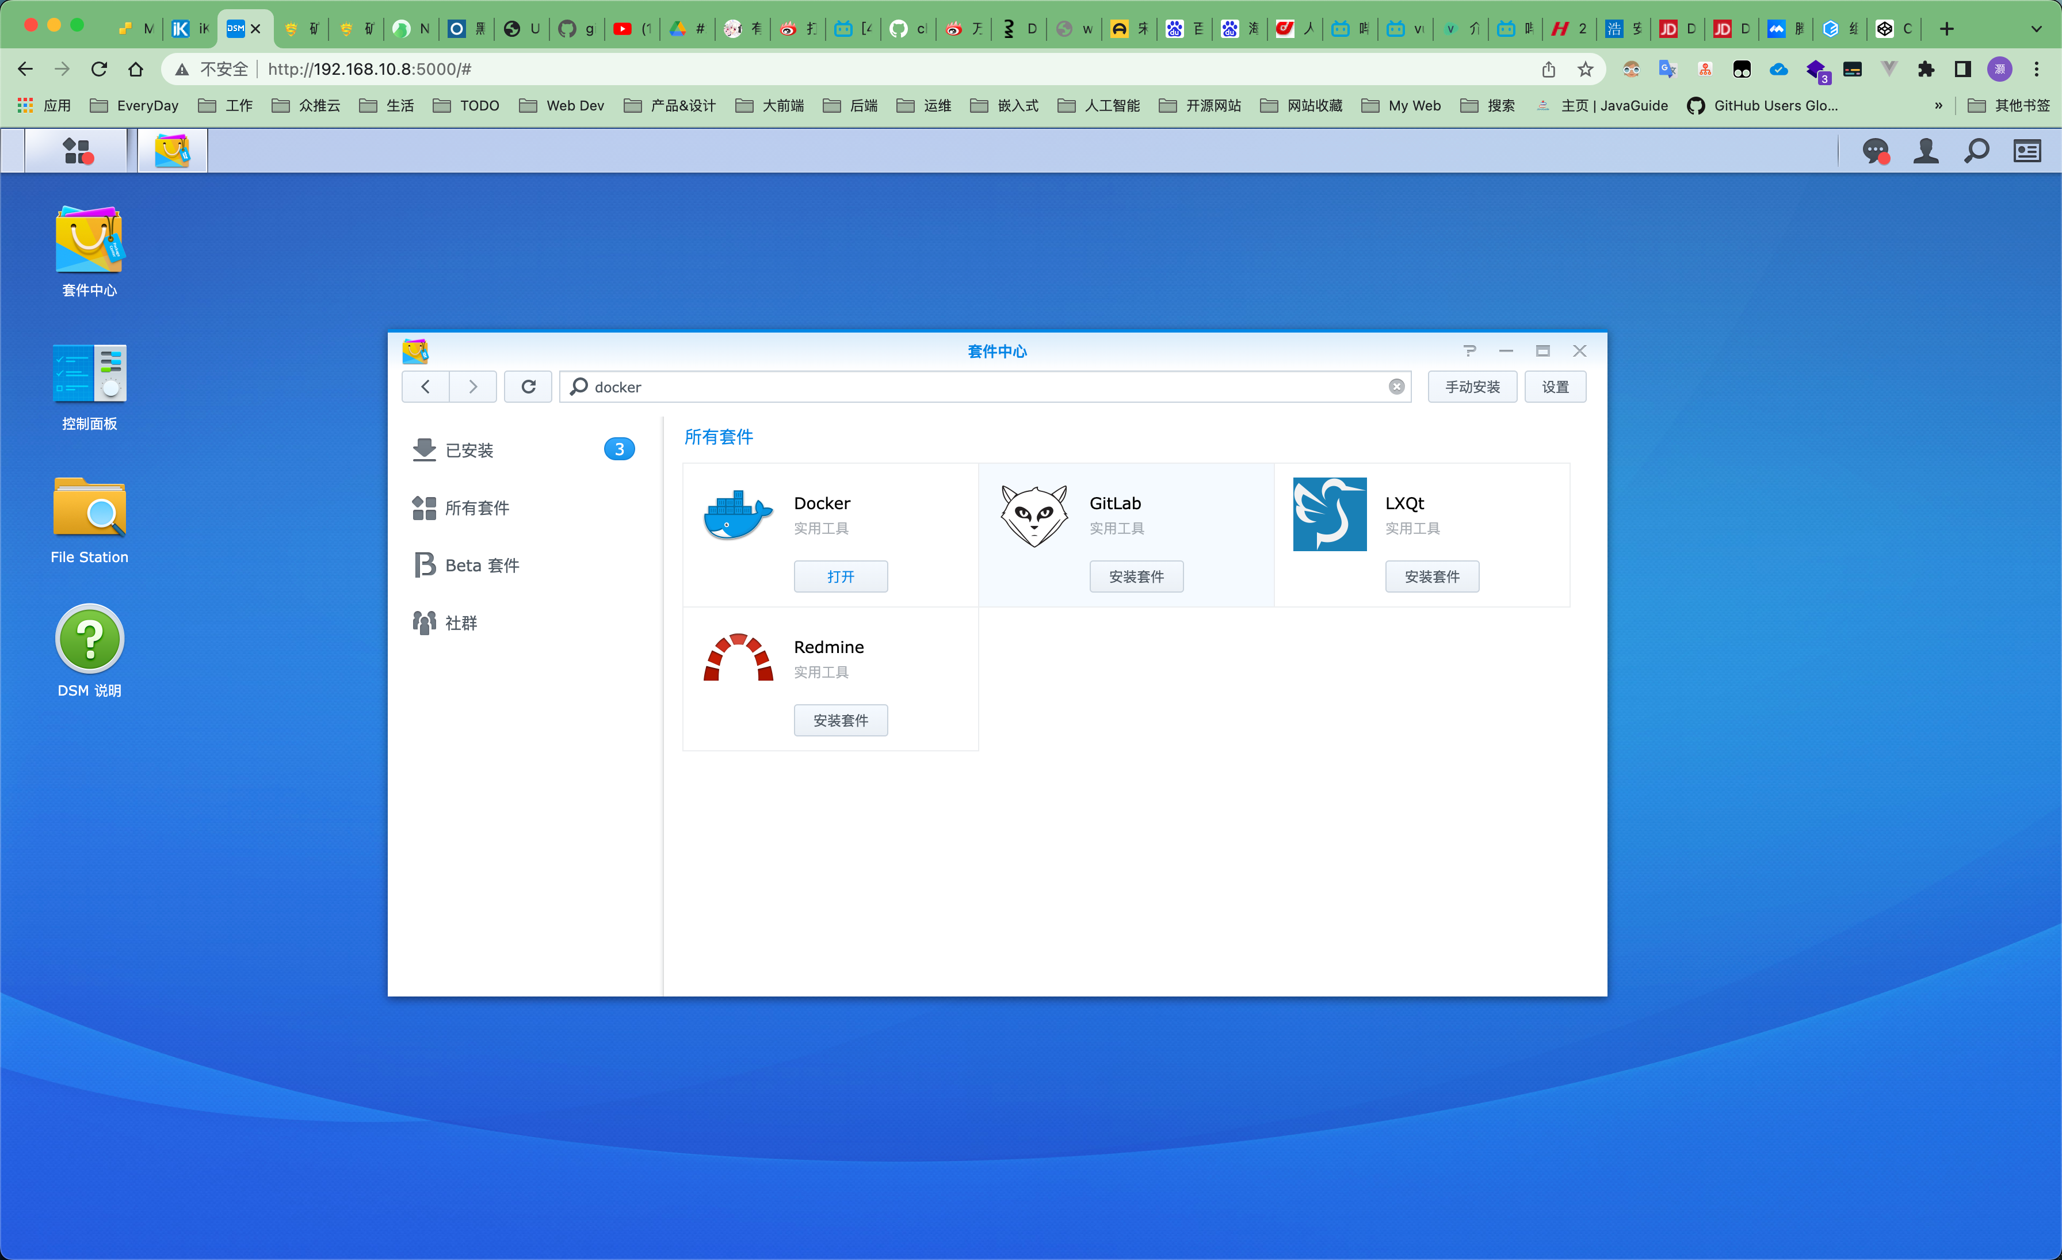Click the Docker package title

click(x=822, y=503)
